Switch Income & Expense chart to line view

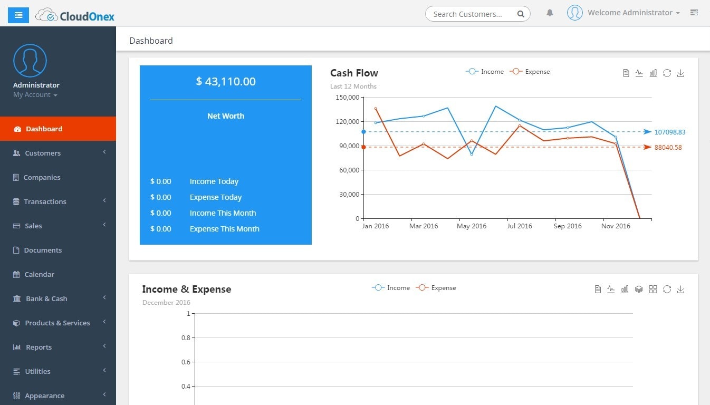click(611, 290)
